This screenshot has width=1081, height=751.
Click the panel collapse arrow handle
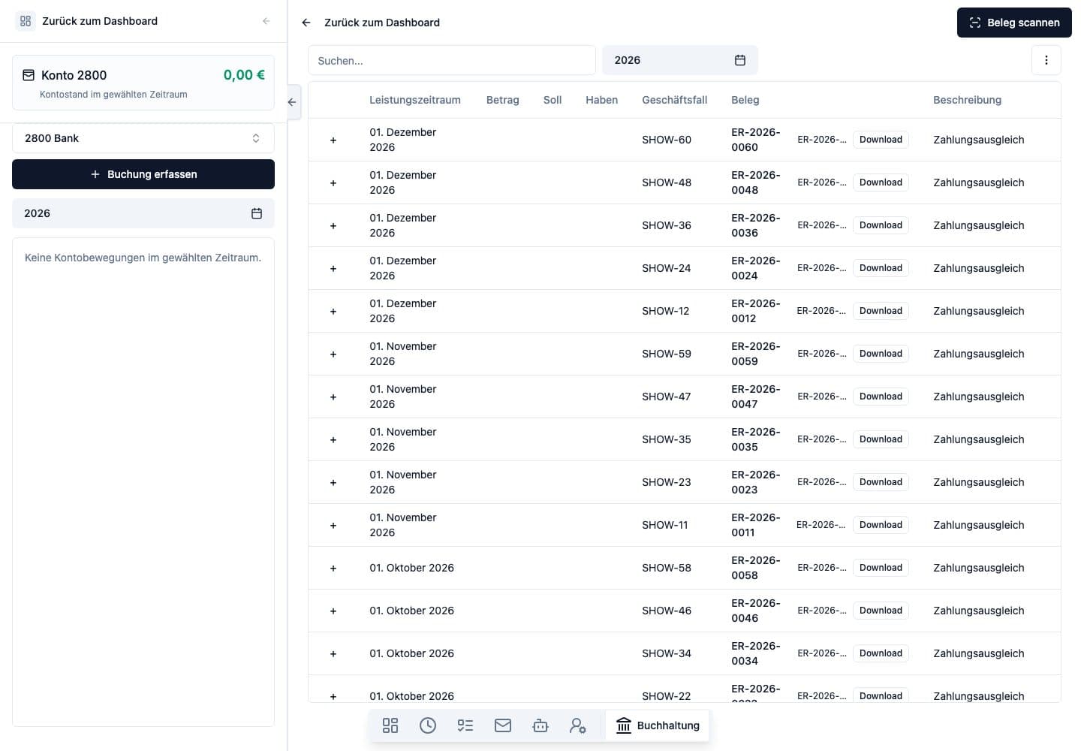(x=293, y=102)
